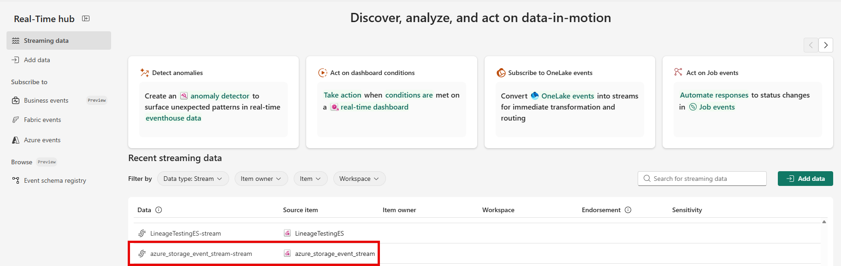The image size is (841, 266).
Task: Click the search magnifier icon
Action: click(647, 179)
